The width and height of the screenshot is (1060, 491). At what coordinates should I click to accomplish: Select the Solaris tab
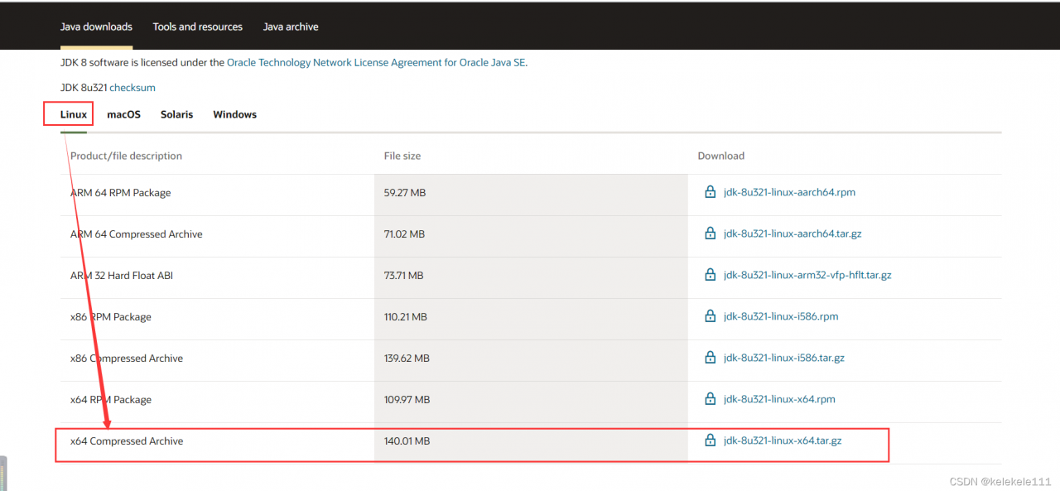pyautogui.click(x=176, y=114)
